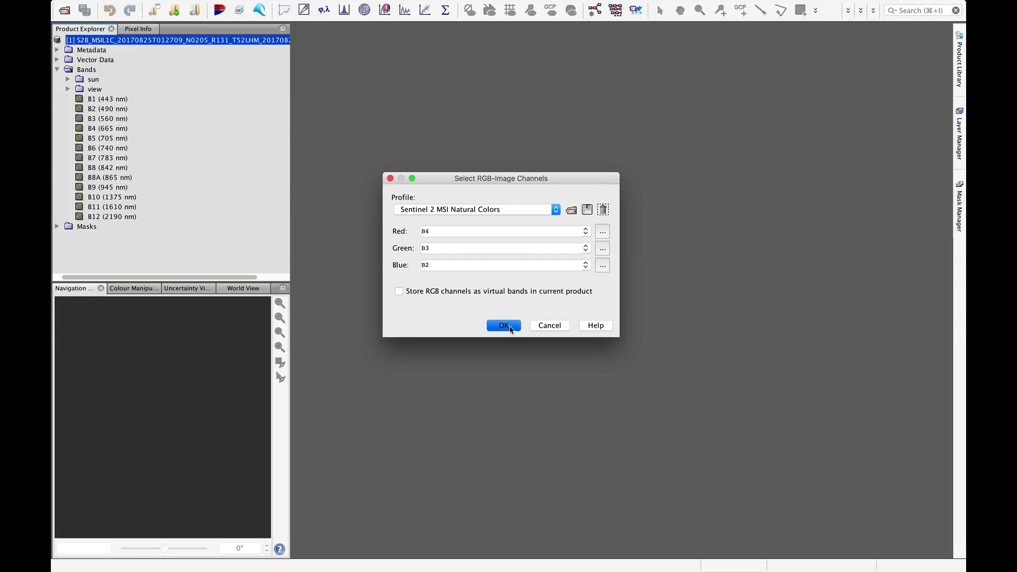
Task: Expand the Masks tree folder
Action: [x=58, y=226]
